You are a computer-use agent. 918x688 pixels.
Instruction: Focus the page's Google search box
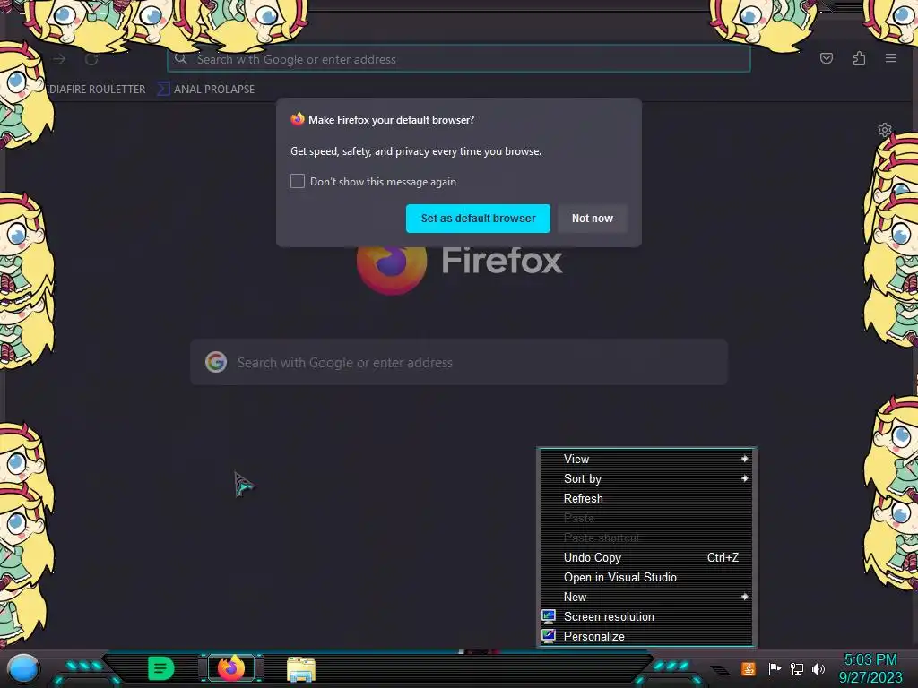pyautogui.click(x=459, y=362)
